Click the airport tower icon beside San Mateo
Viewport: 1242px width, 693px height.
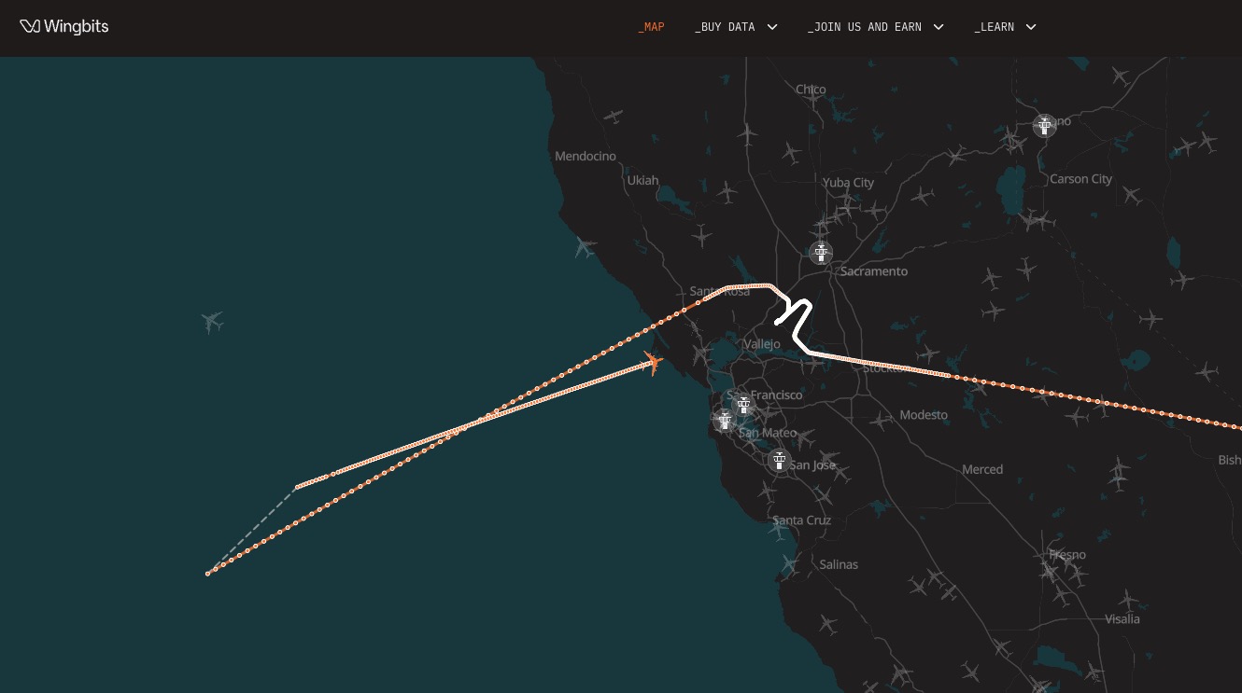pyautogui.click(x=725, y=420)
